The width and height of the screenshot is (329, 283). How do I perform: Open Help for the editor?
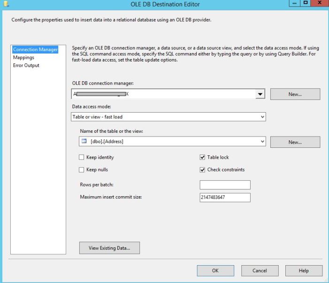point(304,271)
